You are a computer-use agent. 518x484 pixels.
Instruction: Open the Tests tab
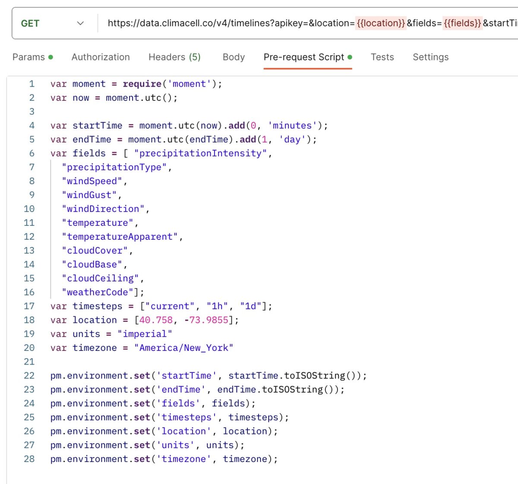tap(382, 56)
